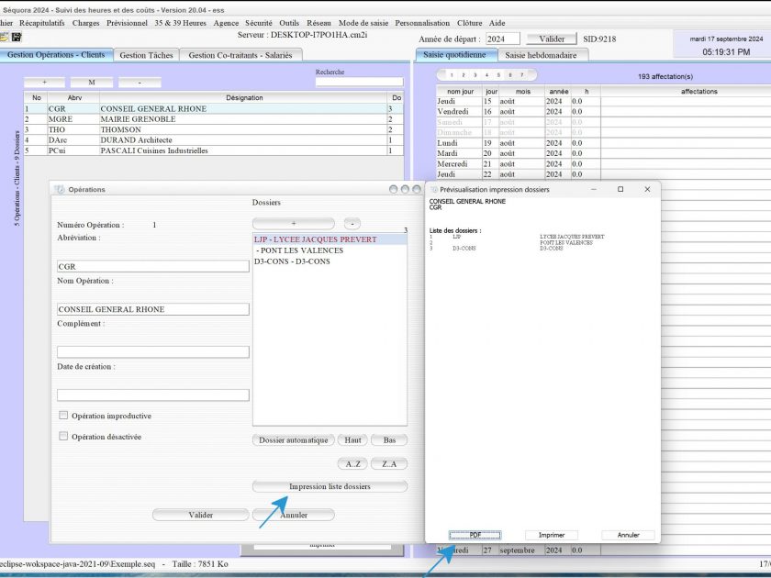This screenshot has width=771, height=578.
Task: Select PASCALI Cuisines Industrielles row
Action: tap(213, 150)
